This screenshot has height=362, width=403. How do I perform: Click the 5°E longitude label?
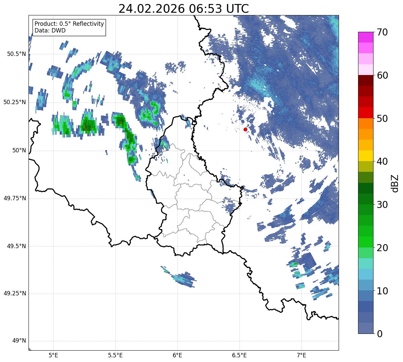pyautogui.click(x=53, y=355)
